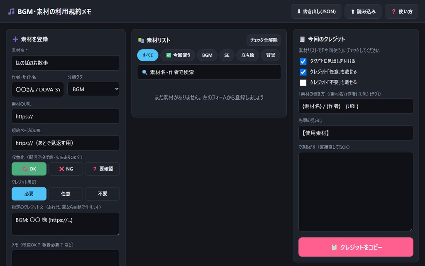Click the upload arrow icon on 読み込み

[353, 11]
